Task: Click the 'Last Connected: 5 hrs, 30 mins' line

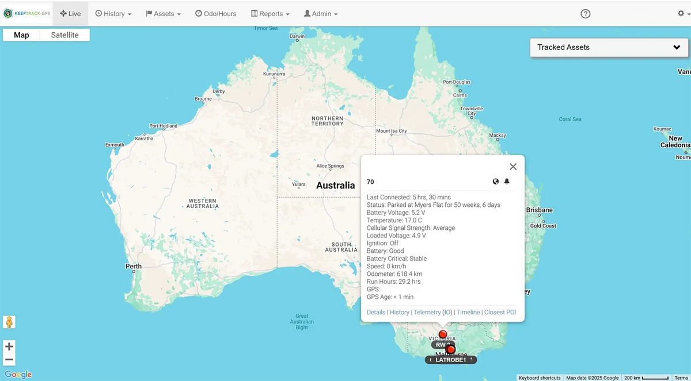Action: point(409,197)
